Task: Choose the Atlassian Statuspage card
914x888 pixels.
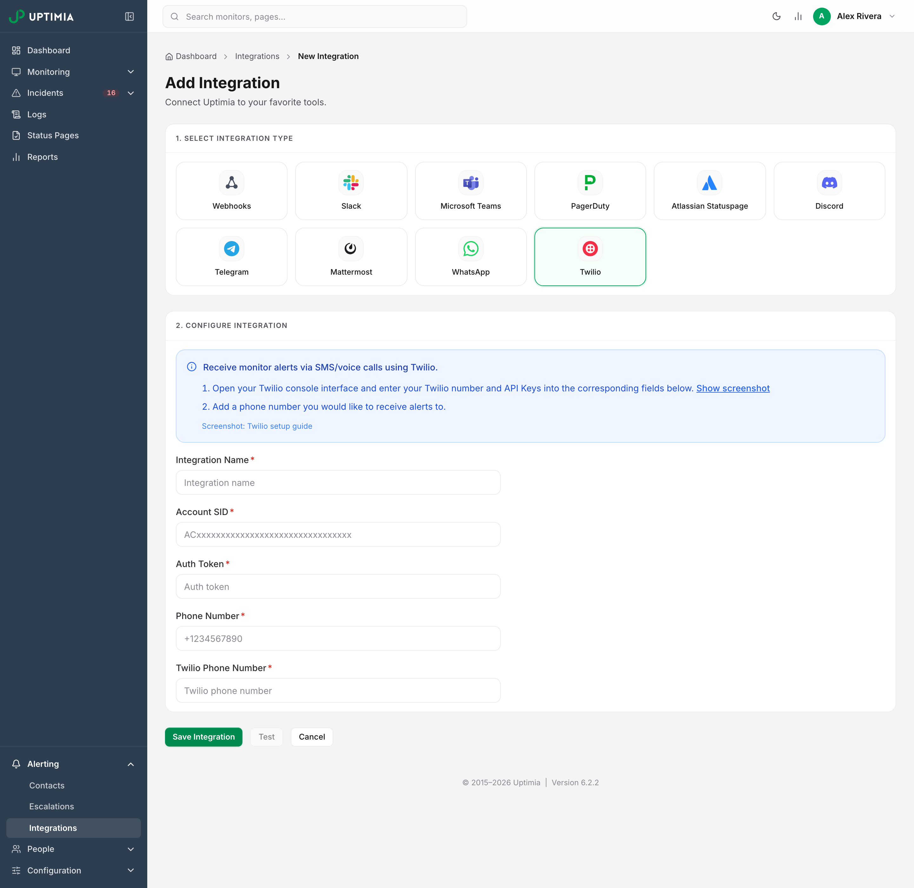Action: 710,191
